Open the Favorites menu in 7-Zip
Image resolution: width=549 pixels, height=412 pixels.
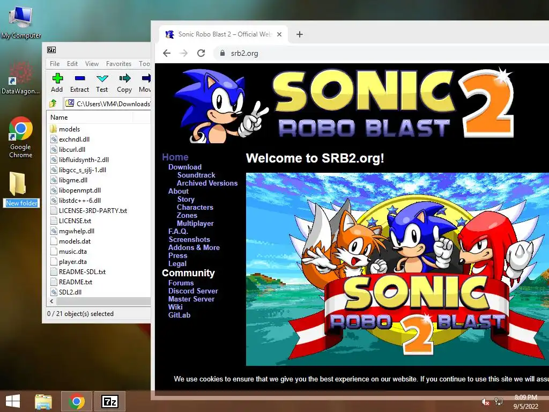pyautogui.click(x=118, y=64)
